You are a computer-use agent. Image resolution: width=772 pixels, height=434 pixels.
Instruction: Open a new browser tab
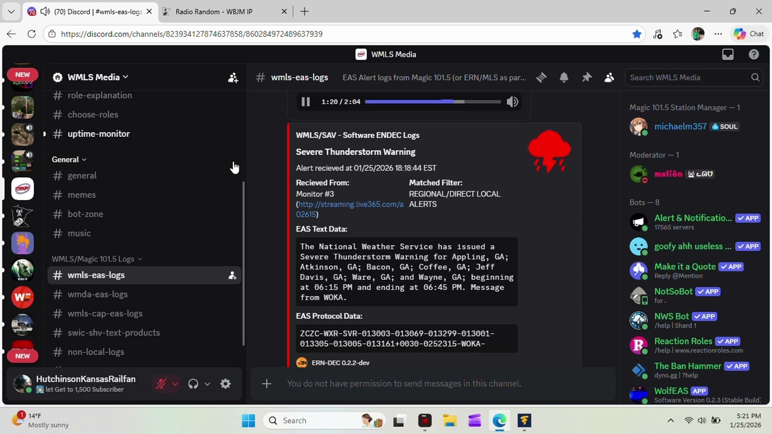305,11
